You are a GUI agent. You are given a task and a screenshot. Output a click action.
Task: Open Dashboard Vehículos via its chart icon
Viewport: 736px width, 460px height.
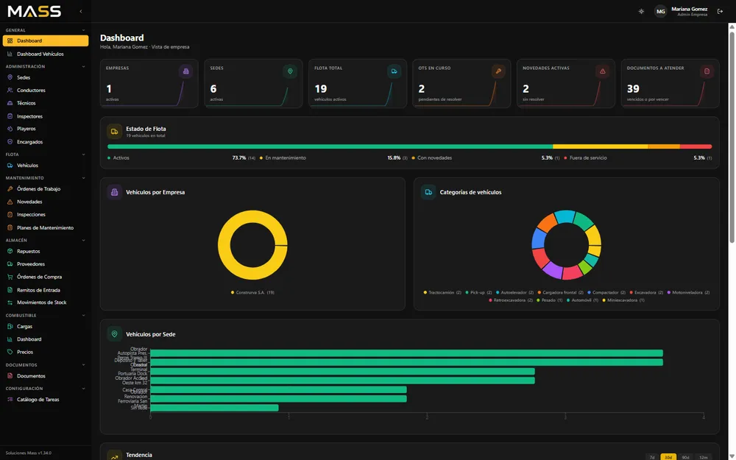pyautogui.click(x=10, y=54)
